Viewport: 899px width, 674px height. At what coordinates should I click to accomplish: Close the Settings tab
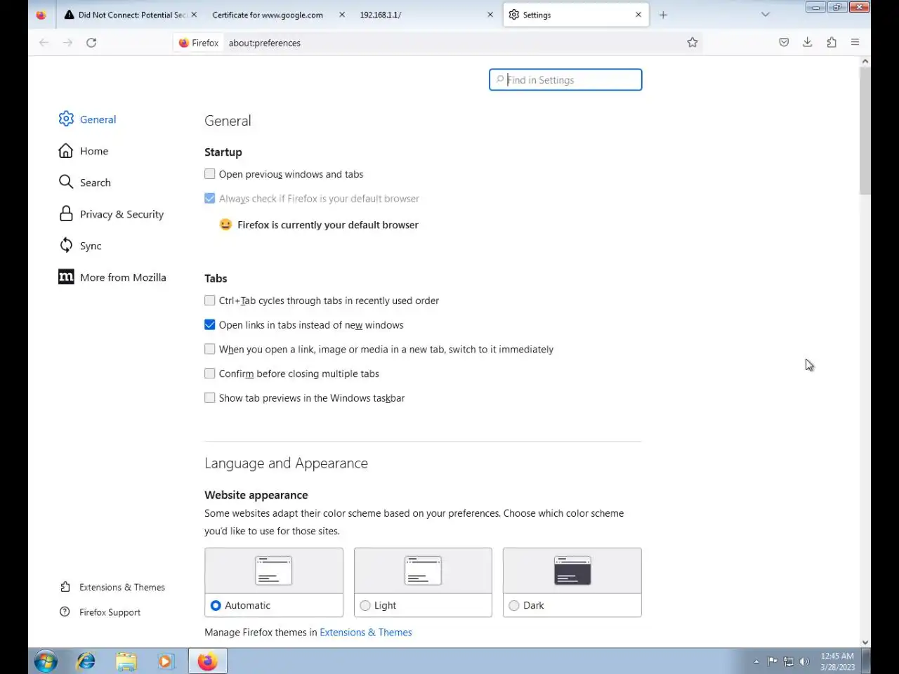(x=638, y=15)
